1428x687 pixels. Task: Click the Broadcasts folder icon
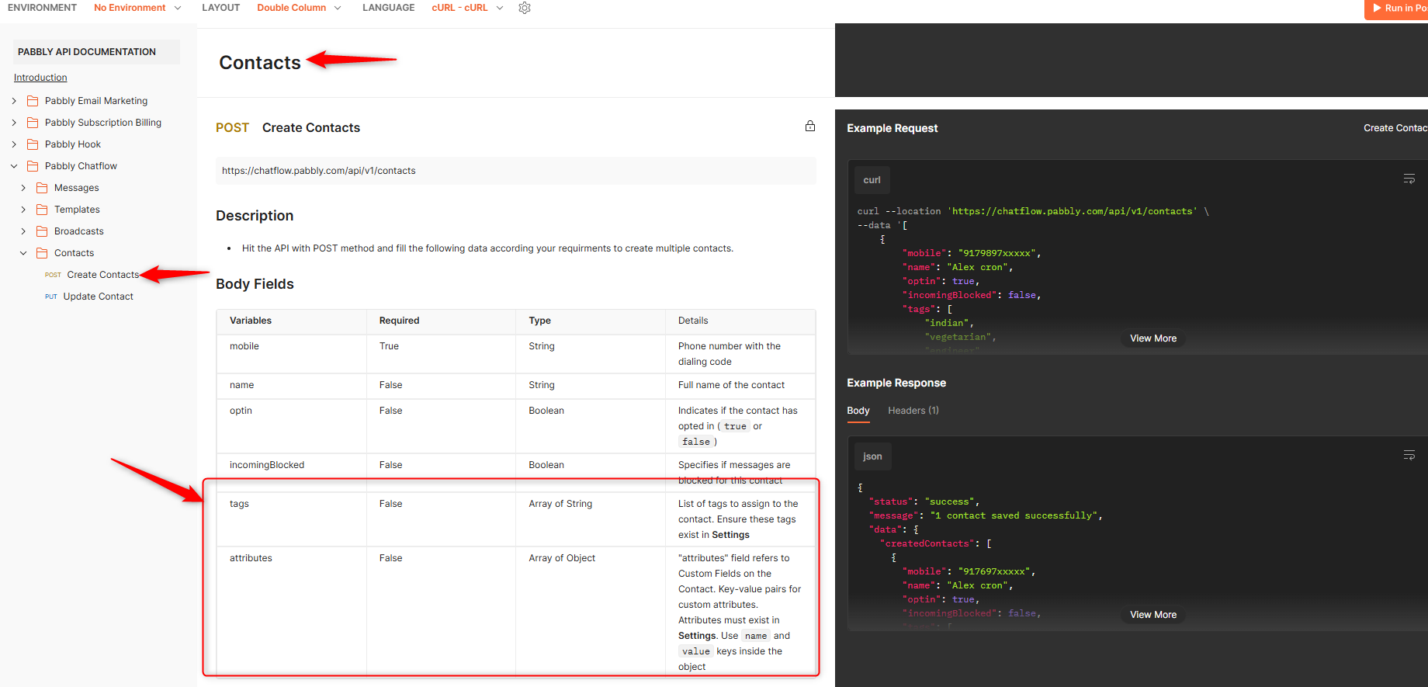42,231
